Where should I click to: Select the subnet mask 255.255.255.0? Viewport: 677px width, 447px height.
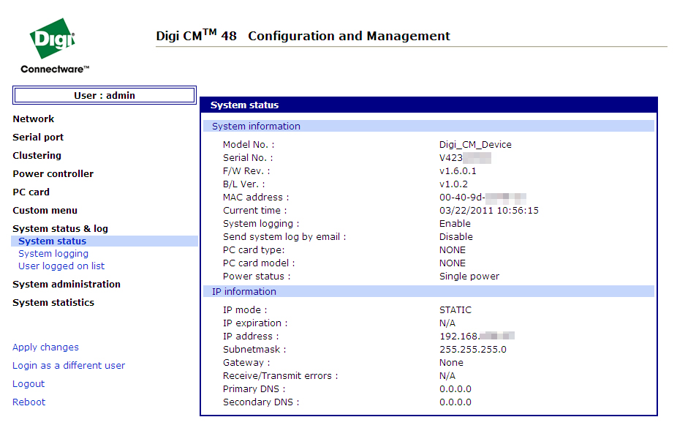(x=473, y=350)
